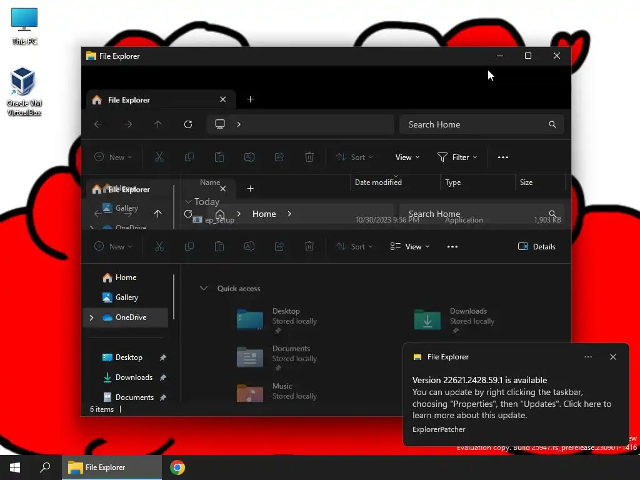Click the Cut icon in the toolbar containing Filter
This screenshot has height=480, width=640.
coord(159,157)
